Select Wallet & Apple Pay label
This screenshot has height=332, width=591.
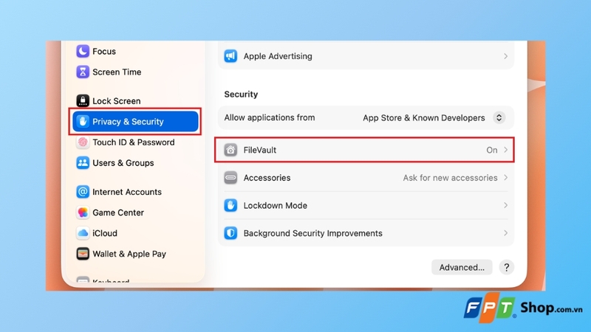[129, 254]
